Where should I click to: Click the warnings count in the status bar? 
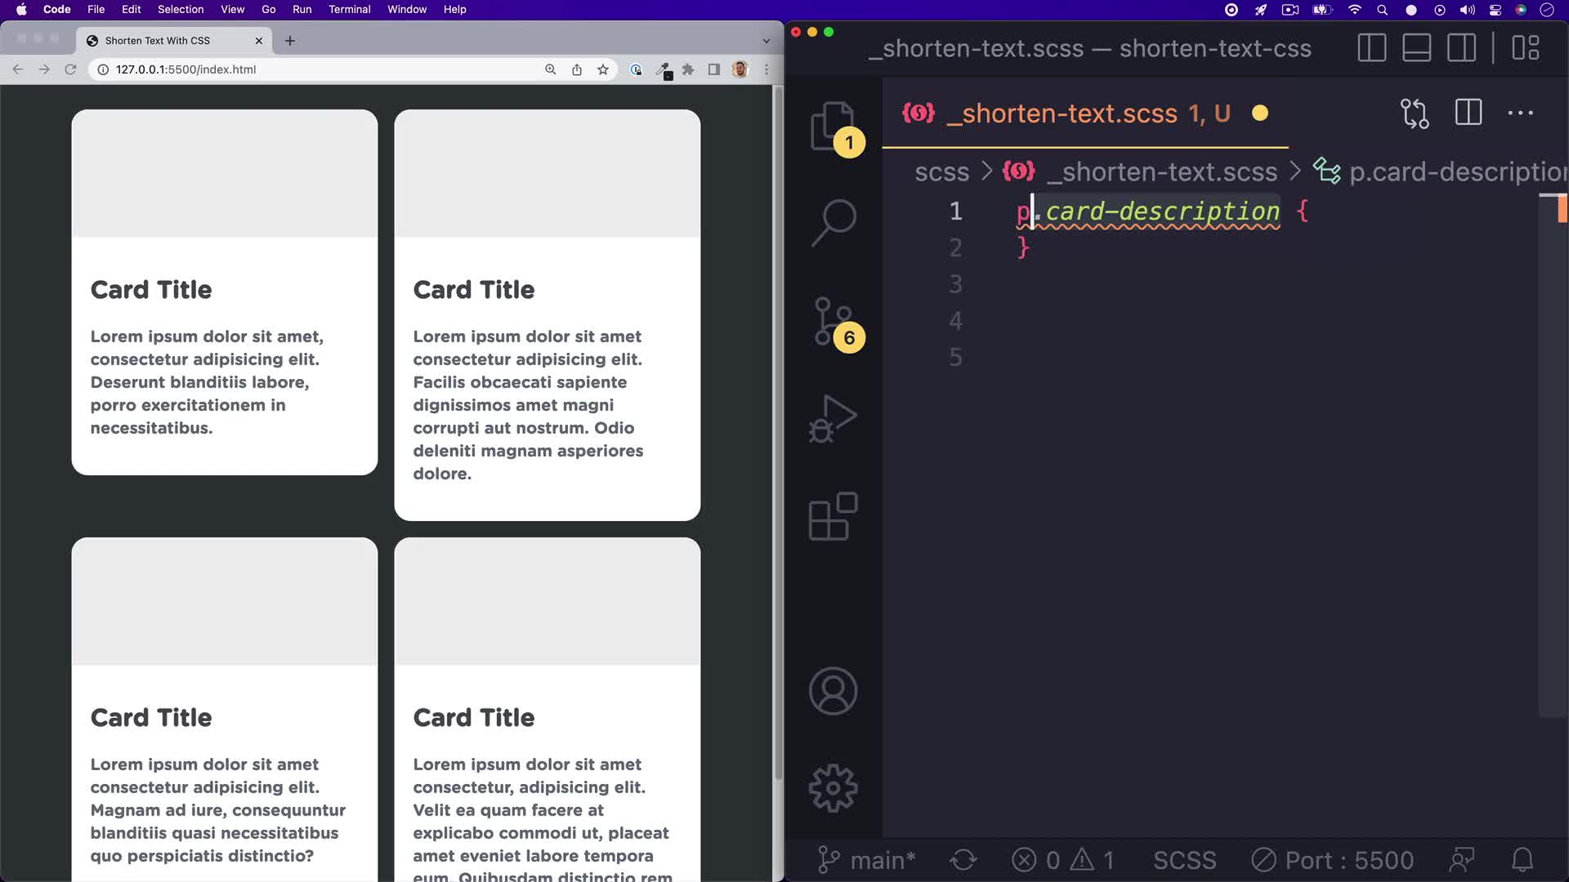[1095, 859]
